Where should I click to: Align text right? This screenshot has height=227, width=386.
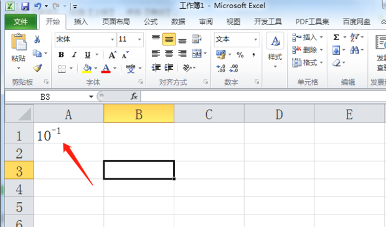(x=182, y=54)
